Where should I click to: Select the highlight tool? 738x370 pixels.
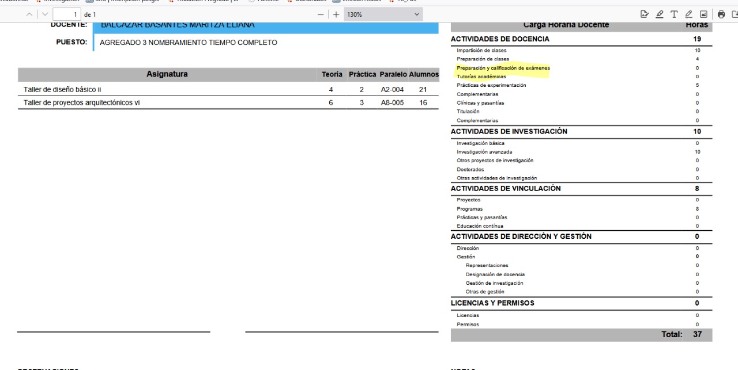tap(660, 14)
